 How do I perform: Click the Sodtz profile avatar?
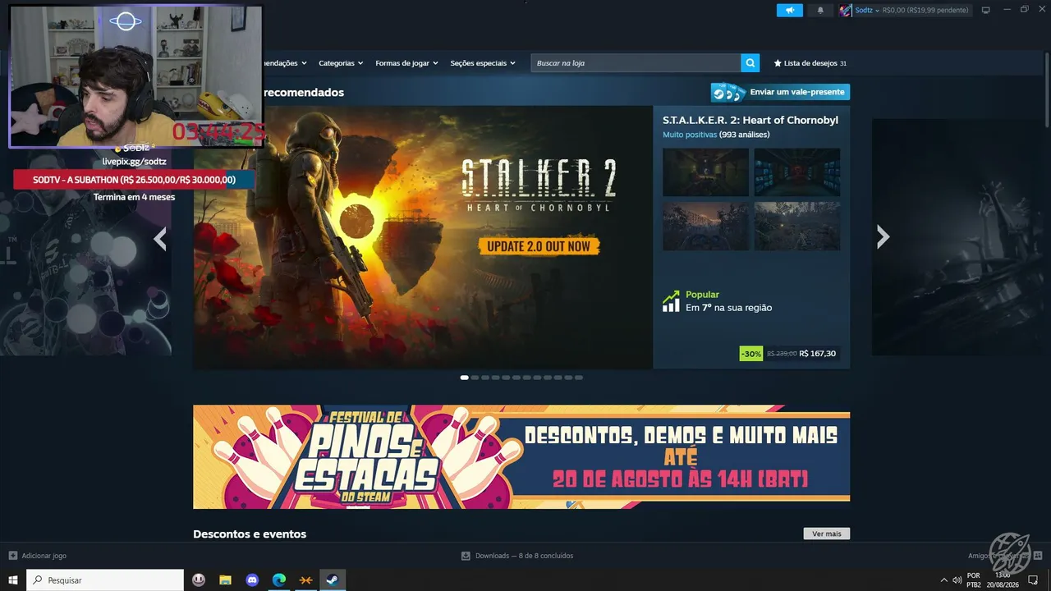point(845,11)
